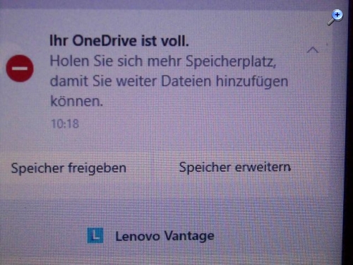Click the word Vantage in the group header
Viewport: 353px width, 265px height.
coord(189,236)
